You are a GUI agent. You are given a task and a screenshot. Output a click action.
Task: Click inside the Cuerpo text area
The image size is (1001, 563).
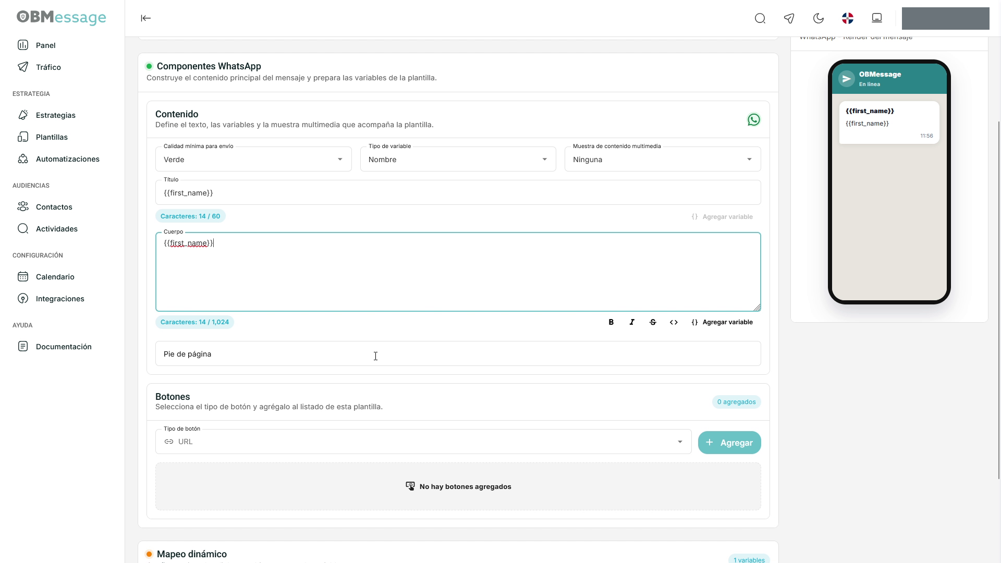coord(458,272)
